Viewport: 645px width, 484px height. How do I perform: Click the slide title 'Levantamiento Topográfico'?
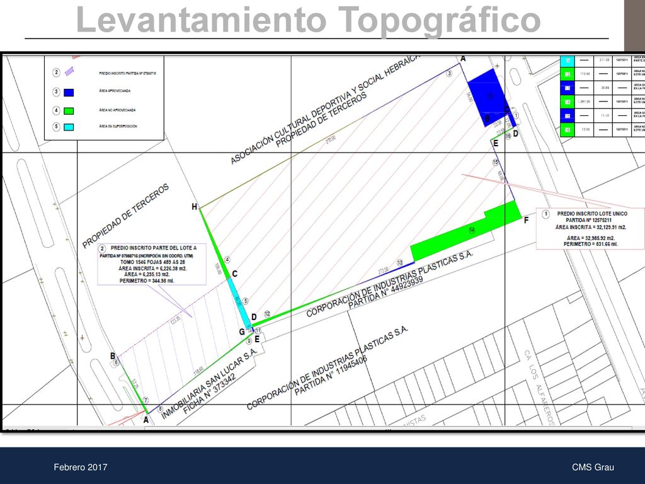pyautogui.click(x=308, y=20)
